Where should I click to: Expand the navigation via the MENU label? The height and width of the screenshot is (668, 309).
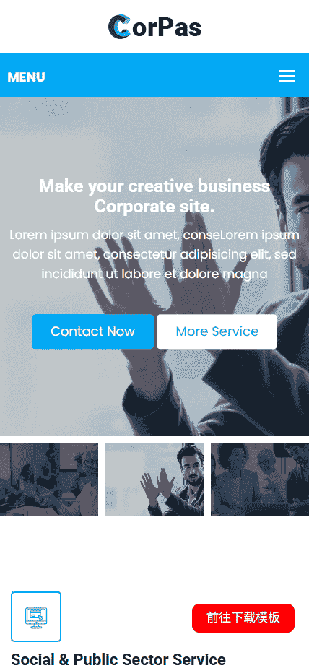pyautogui.click(x=27, y=77)
